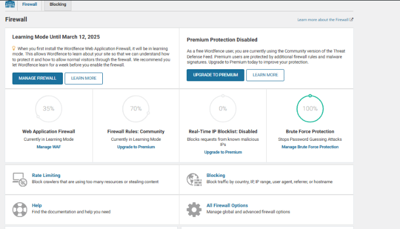Click the Blocking globe icon
Viewport: 400px width, 229px height.
(194, 179)
